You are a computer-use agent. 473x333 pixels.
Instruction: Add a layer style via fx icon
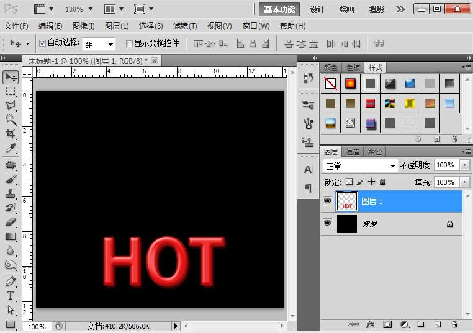[x=371, y=324]
